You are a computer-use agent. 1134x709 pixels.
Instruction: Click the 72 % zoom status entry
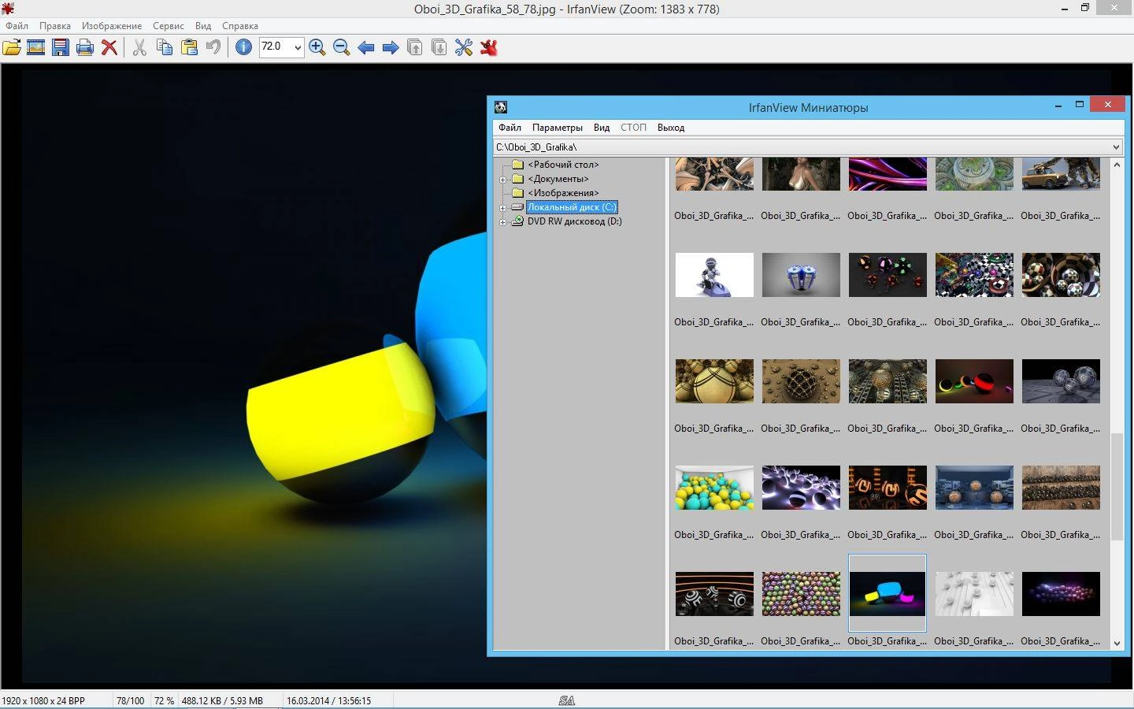click(x=164, y=700)
